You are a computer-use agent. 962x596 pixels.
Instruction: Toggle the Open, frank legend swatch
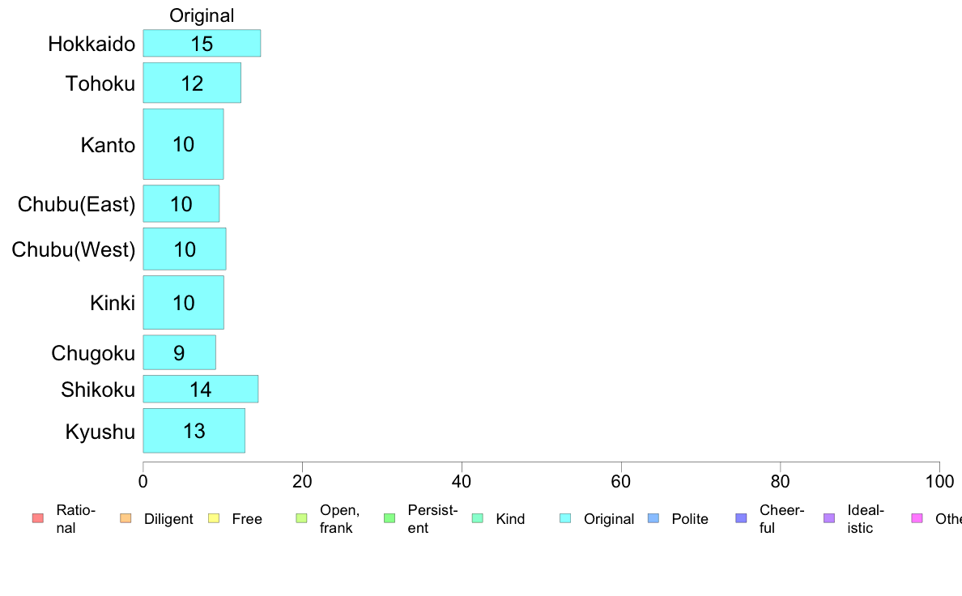click(301, 518)
